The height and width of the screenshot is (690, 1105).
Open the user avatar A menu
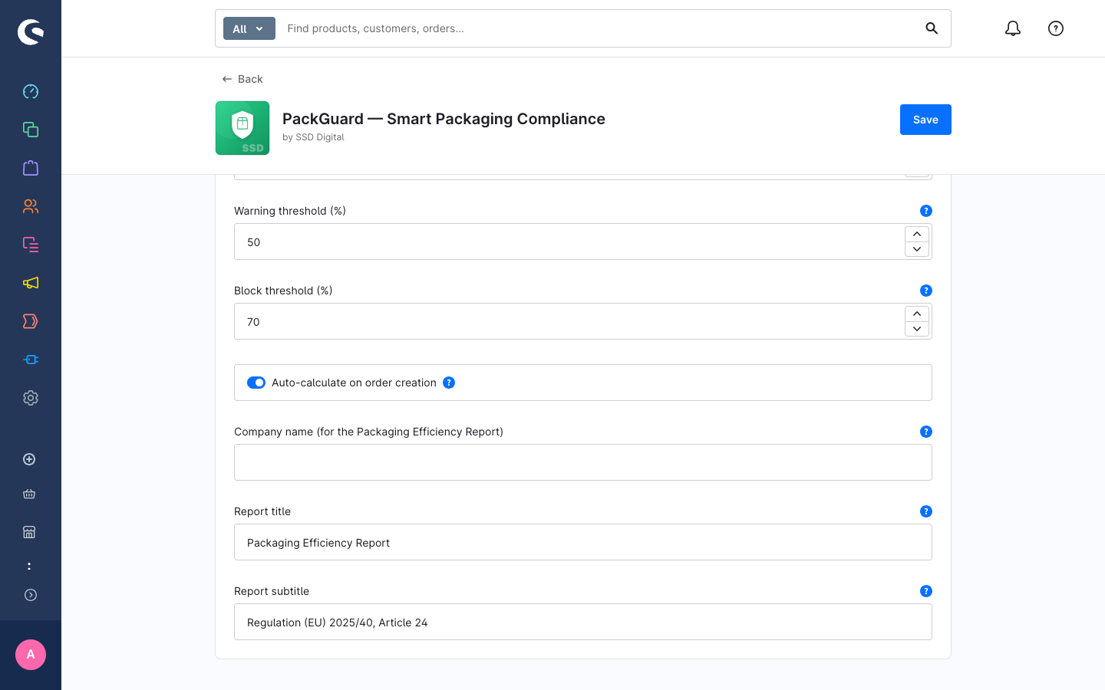coord(31,655)
